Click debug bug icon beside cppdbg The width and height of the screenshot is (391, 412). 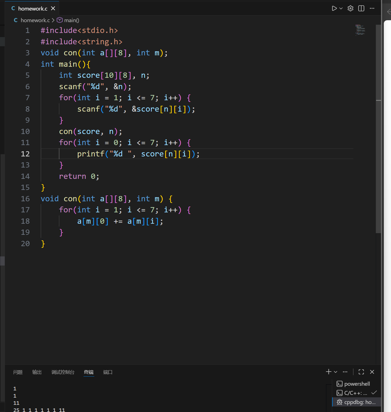(x=339, y=402)
